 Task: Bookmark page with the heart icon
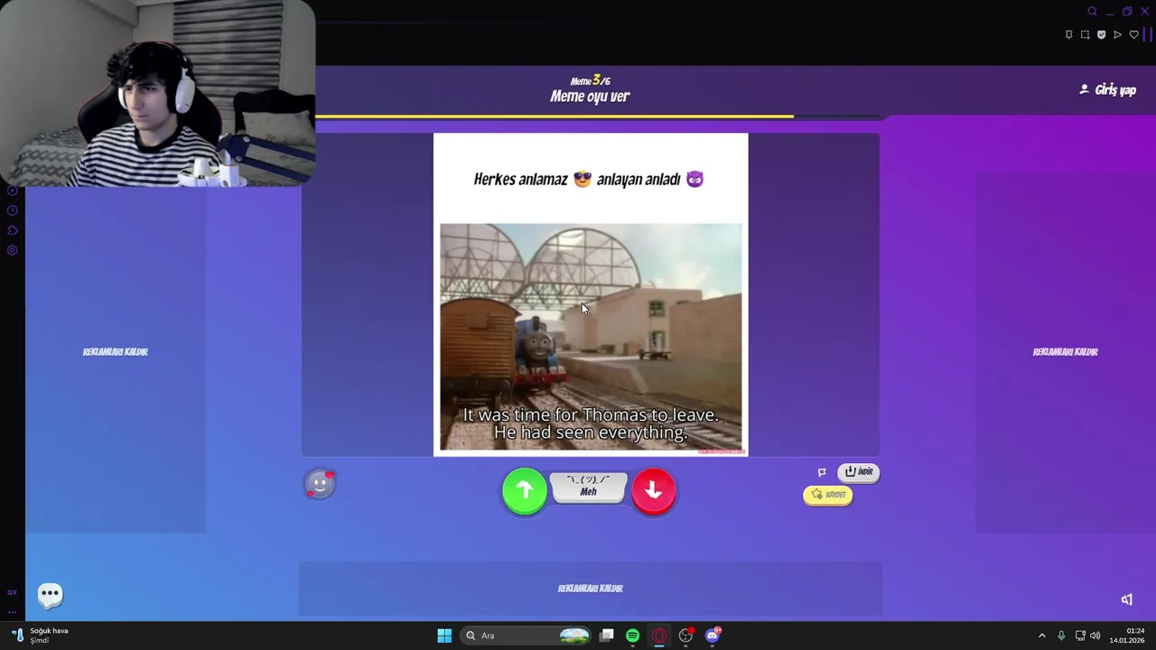(x=1134, y=34)
